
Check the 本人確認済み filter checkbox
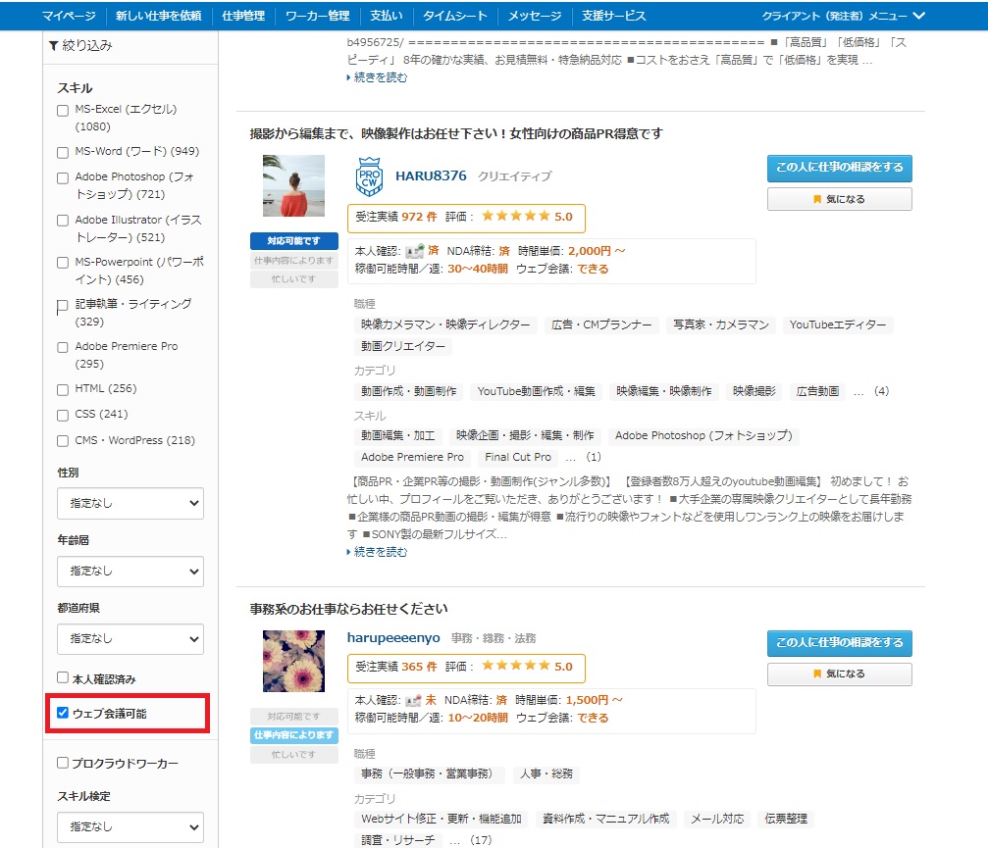click(x=63, y=677)
